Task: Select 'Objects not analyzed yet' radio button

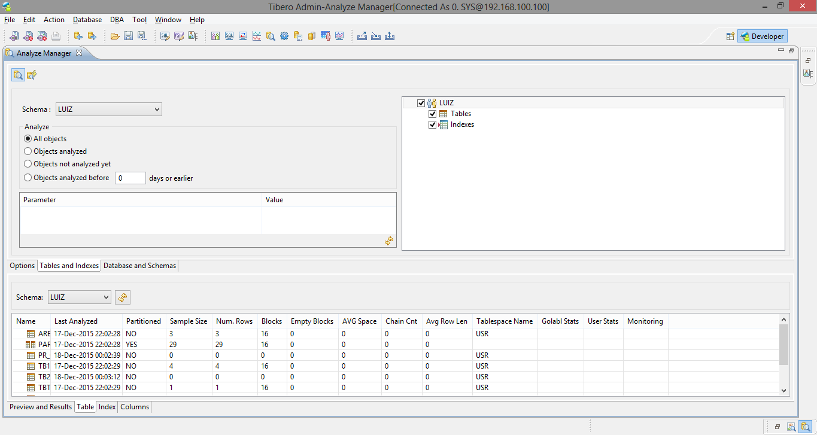Action: point(28,164)
